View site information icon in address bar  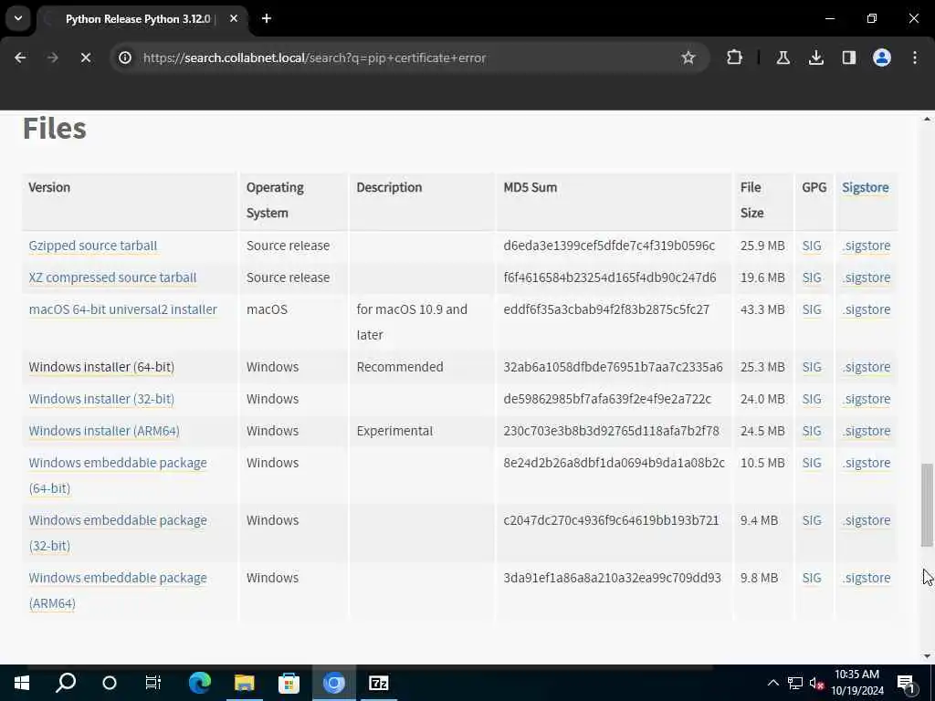124,58
